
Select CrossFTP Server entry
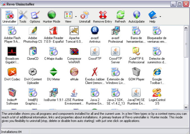[x=115, y=55]
